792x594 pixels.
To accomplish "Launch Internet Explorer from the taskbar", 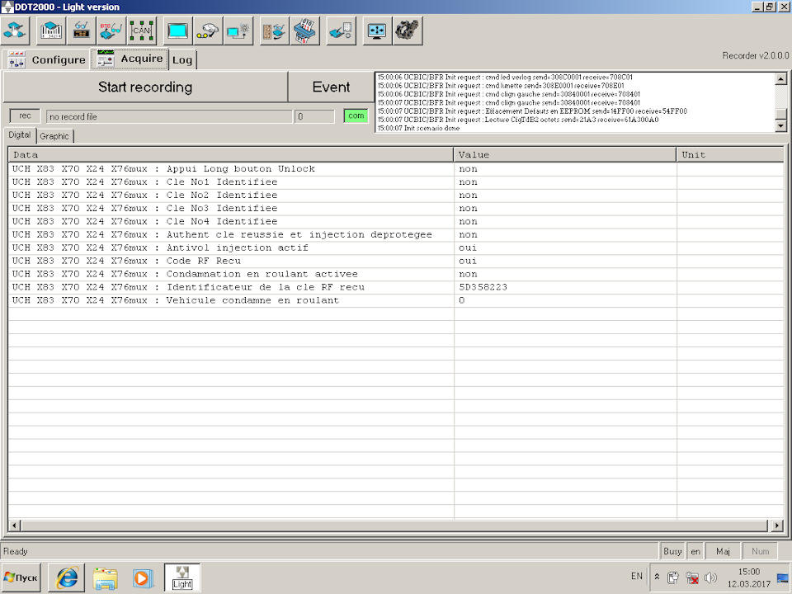I will pyautogui.click(x=67, y=577).
